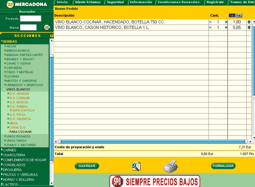Collapse the VINOS BLANCOS category
255x187 pixels.
pos(17,90)
